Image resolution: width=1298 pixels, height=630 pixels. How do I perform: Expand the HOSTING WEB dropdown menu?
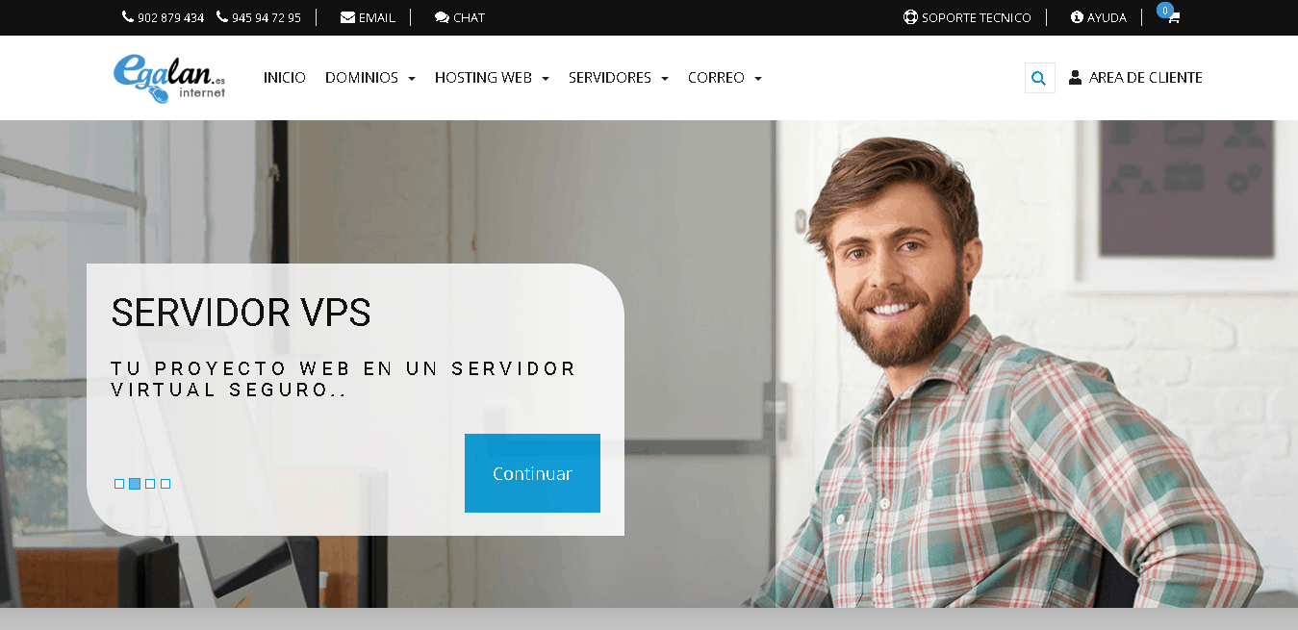(x=492, y=78)
